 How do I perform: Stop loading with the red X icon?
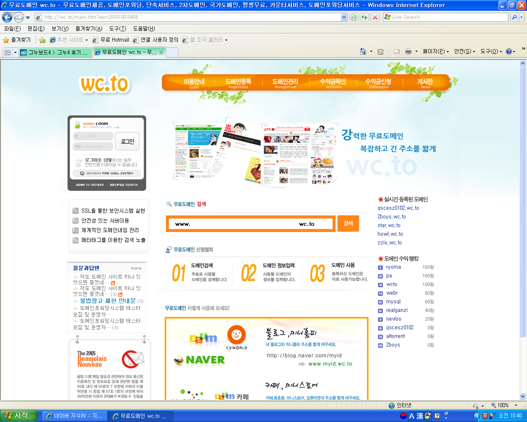point(375,17)
